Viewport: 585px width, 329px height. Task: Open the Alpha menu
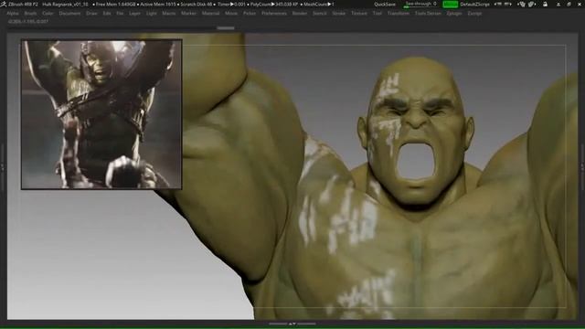pyautogui.click(x=12, y=13)
